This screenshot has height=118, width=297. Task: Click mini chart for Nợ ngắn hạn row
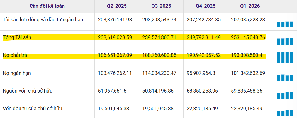pos(285,78)
